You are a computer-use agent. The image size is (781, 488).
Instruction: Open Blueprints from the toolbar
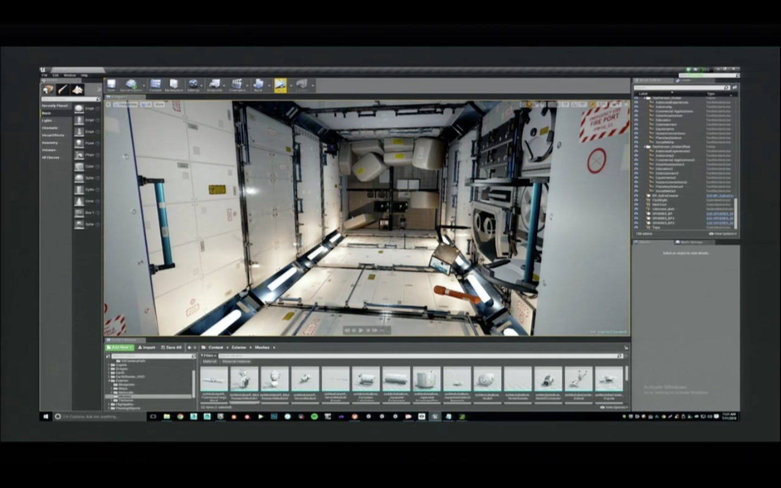click(214, 84)
